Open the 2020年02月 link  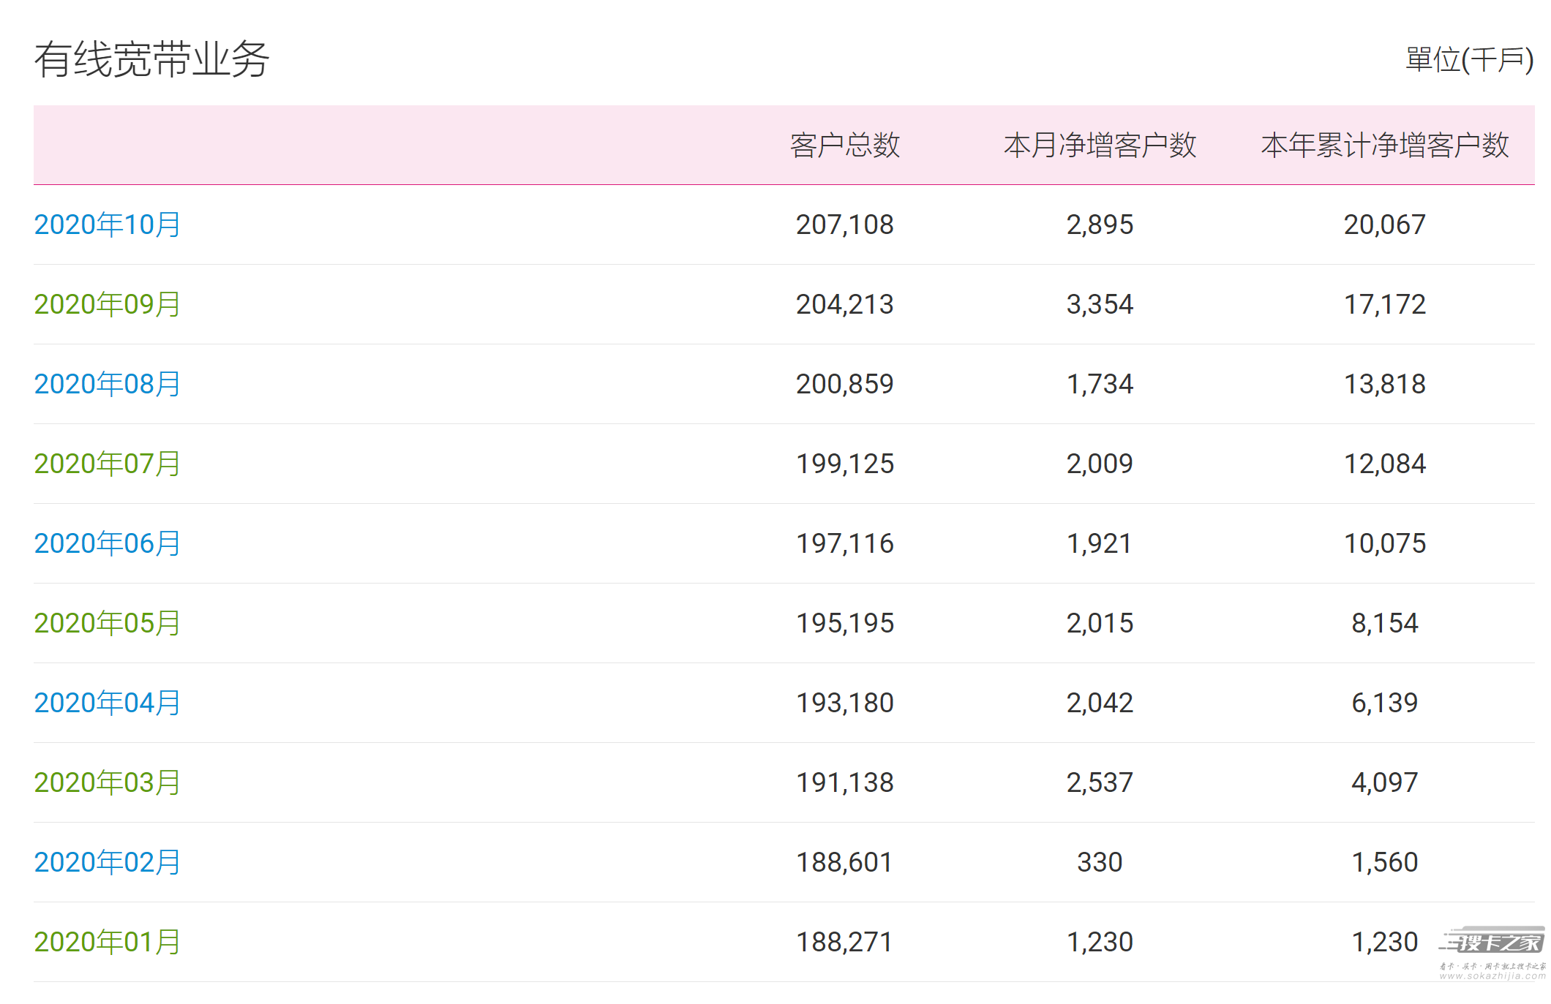[x=107, y=862]
